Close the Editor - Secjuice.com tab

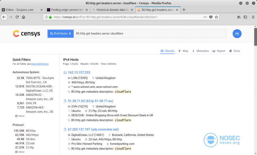[x=41, y=10]
